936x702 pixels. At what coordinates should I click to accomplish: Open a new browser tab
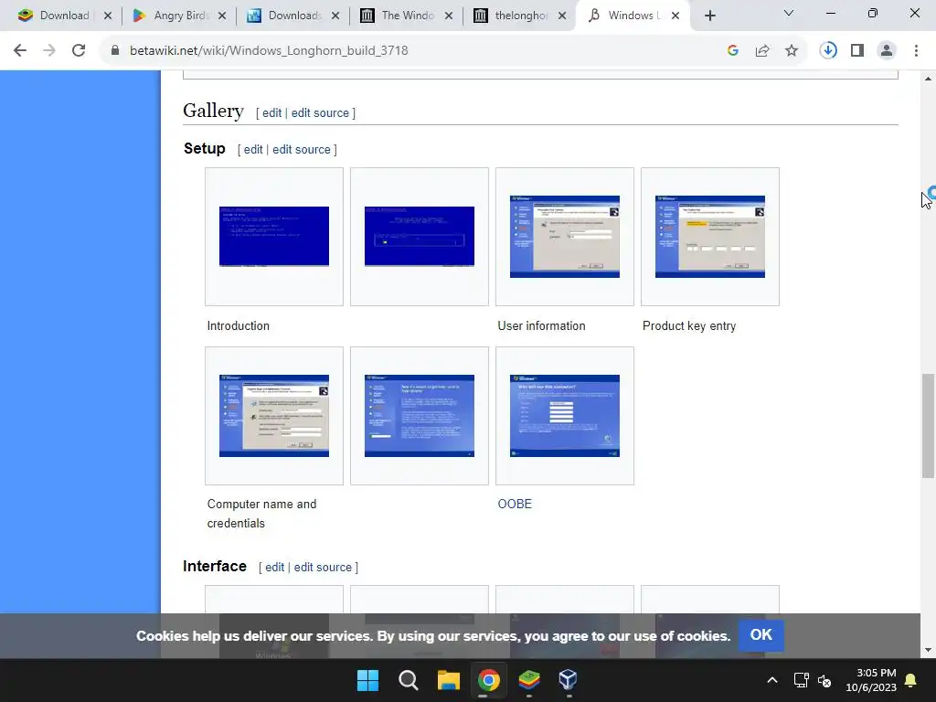coord(709,16)
